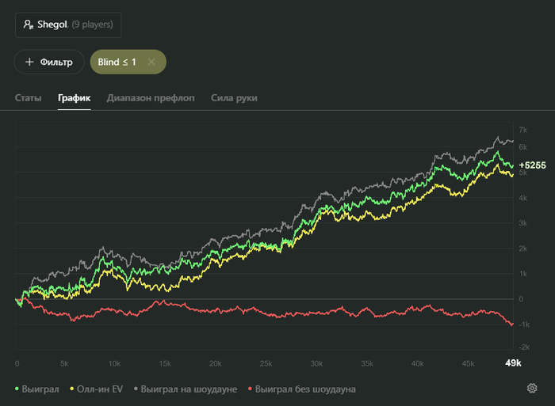Click the player icon beside Shegol

click(x=28, y=25)
